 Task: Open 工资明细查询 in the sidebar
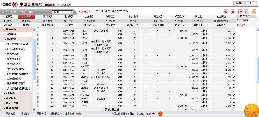point(14,79)
